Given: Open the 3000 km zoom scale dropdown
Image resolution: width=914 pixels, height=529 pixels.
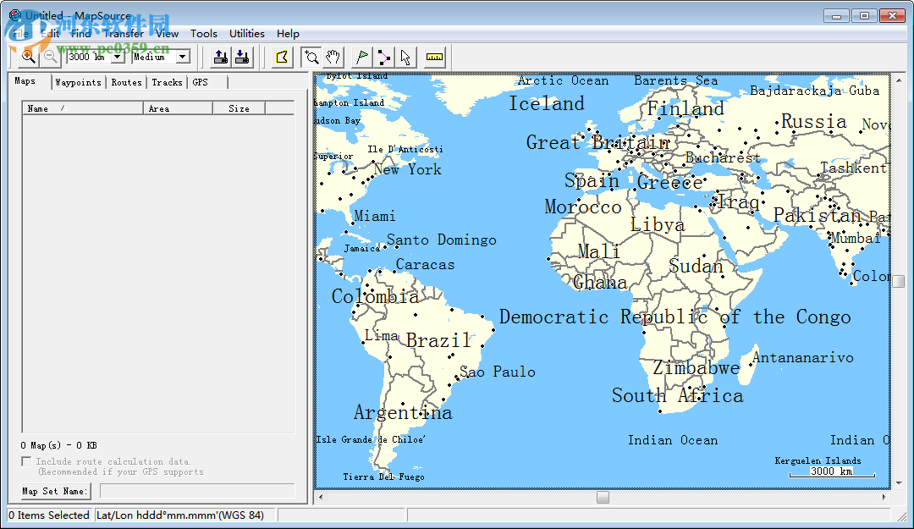Looking at the screenshot, I should coord(118,58).
